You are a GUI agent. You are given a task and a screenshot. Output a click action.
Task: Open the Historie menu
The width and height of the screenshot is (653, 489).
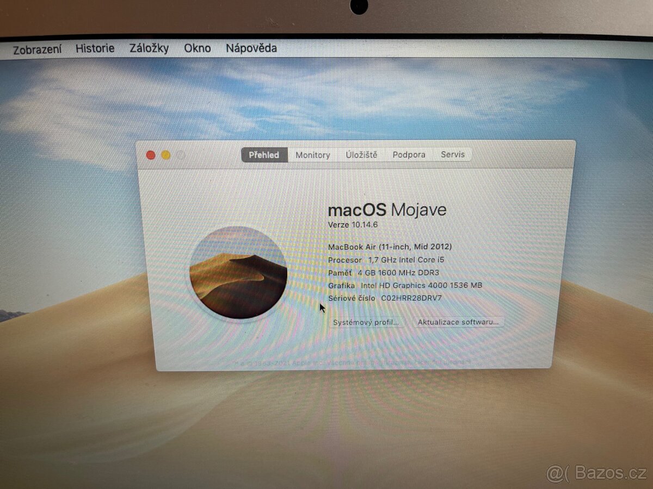95,48
